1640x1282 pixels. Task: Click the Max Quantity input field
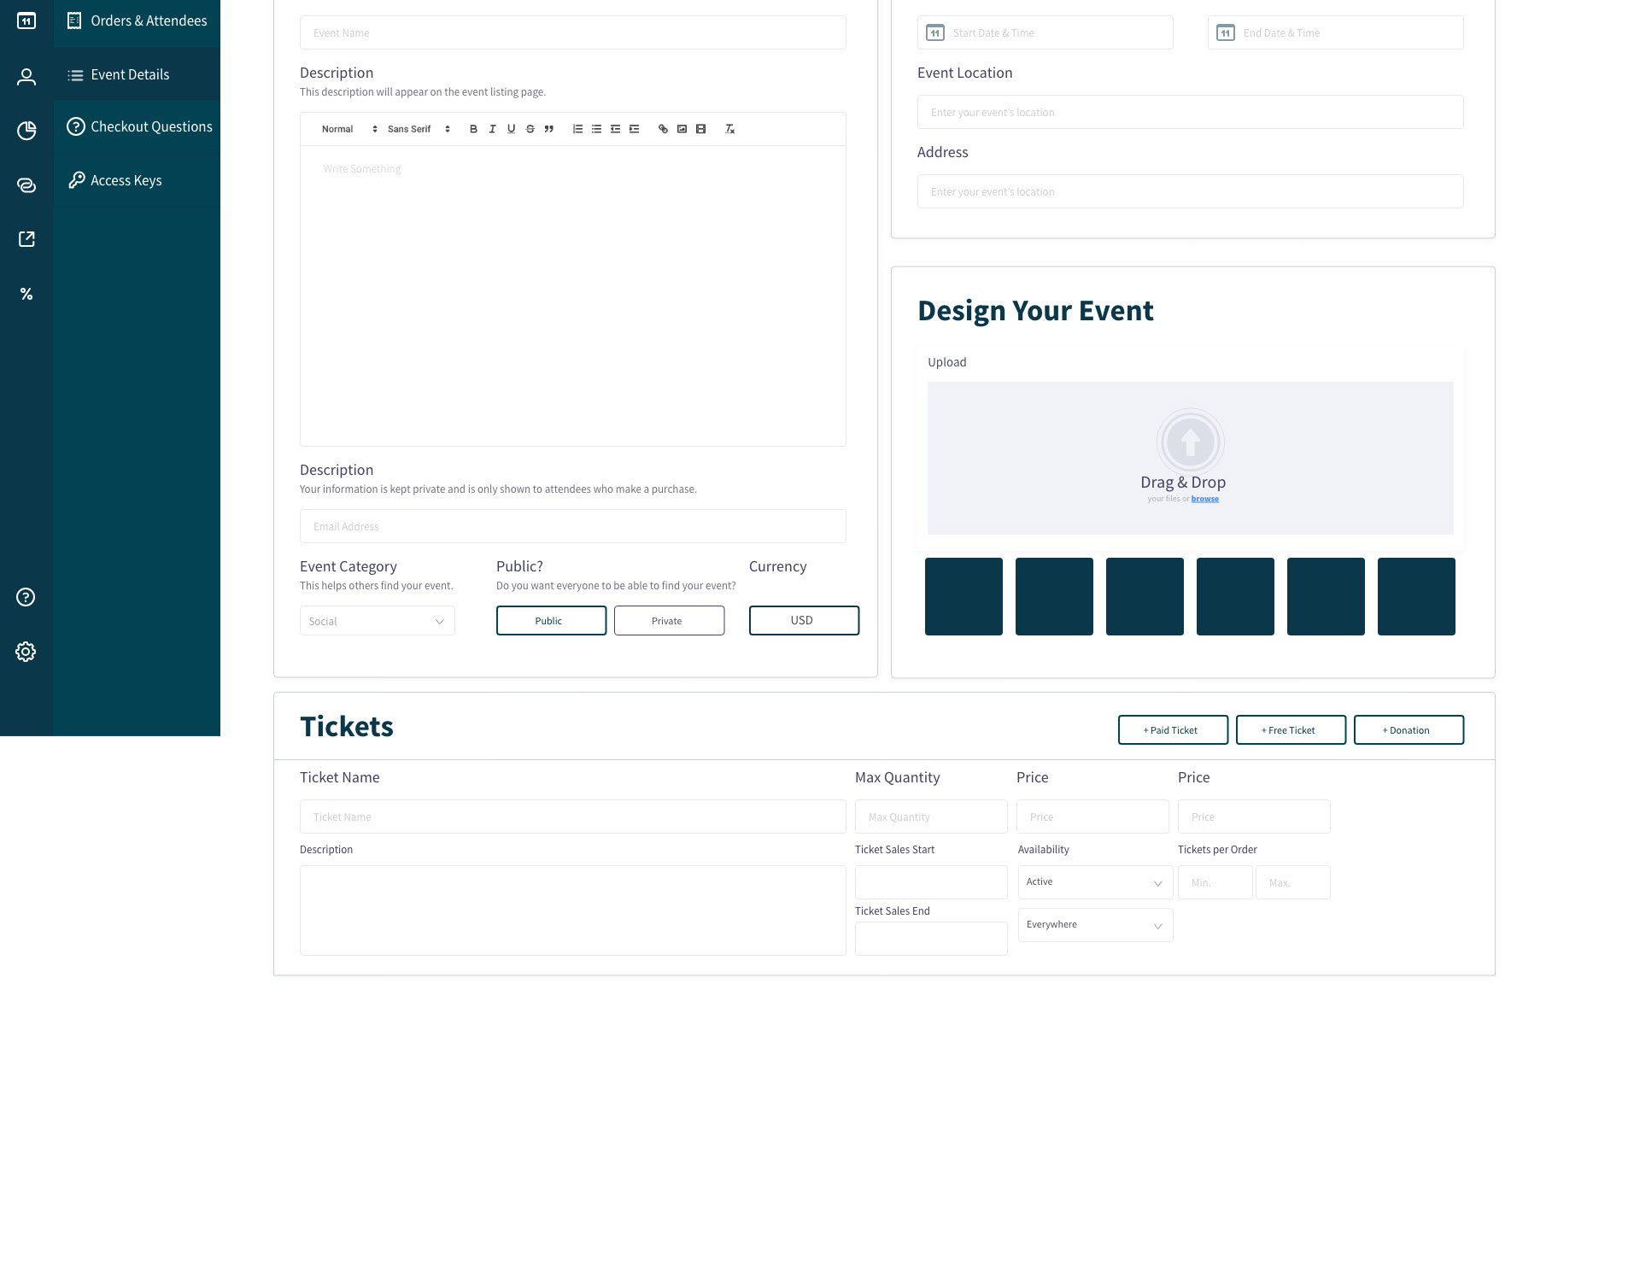point(931,817)
